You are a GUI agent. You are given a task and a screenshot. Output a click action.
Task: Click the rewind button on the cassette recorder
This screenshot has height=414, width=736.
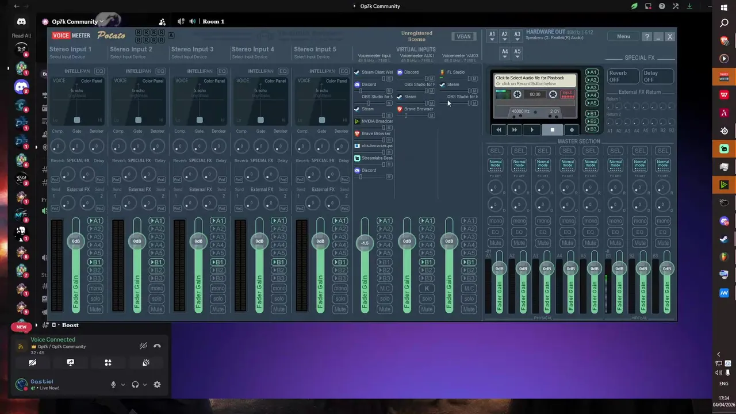499,130
